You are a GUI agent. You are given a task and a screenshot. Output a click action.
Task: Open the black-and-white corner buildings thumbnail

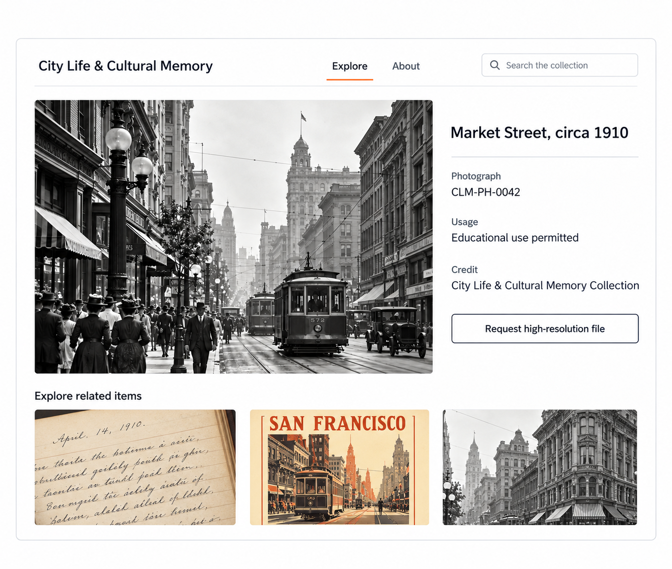click(540, 467)
